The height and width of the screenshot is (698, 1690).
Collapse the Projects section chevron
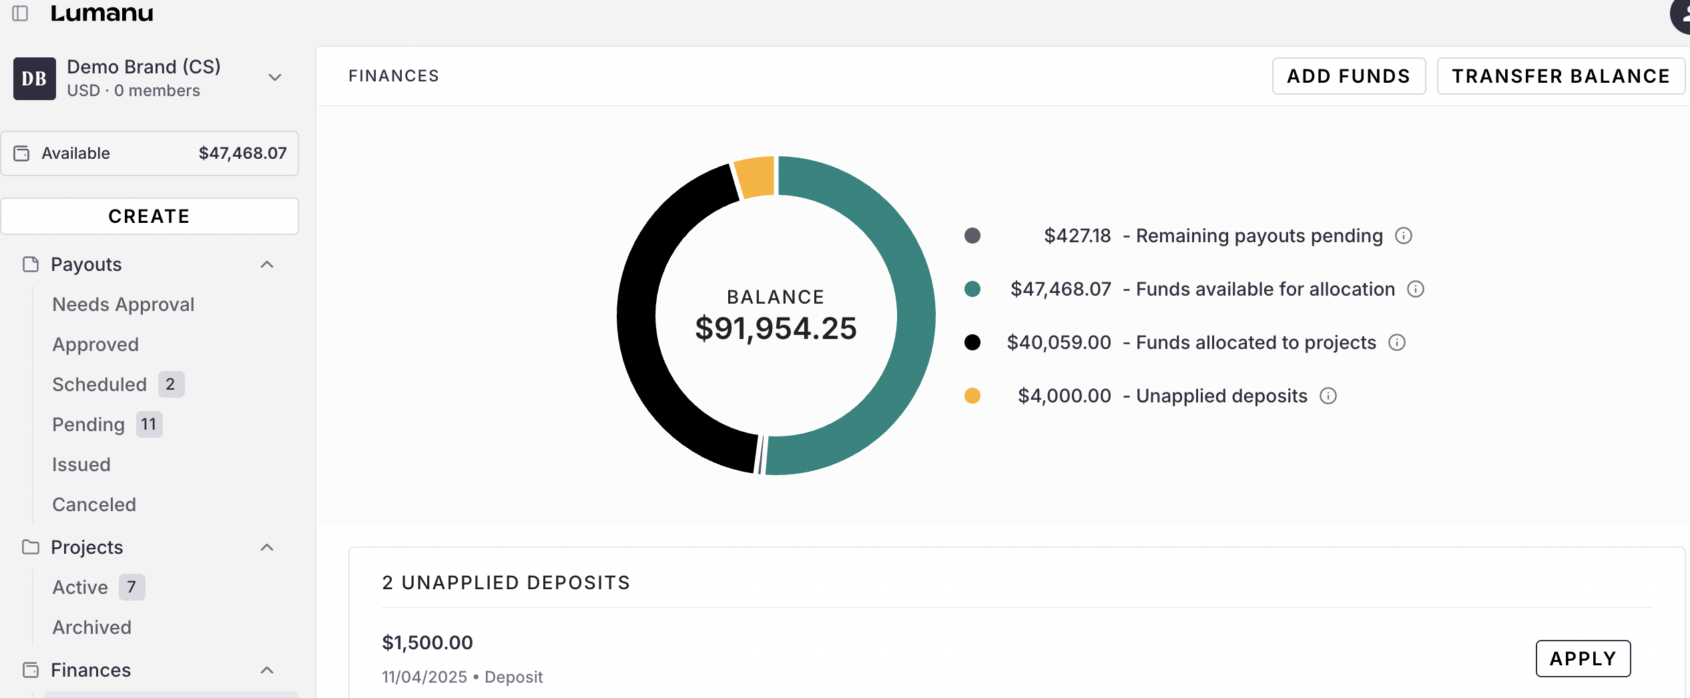[267, 547]
